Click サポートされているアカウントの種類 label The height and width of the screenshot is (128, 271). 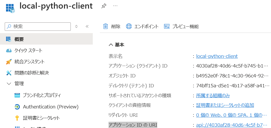coord(140,95)
